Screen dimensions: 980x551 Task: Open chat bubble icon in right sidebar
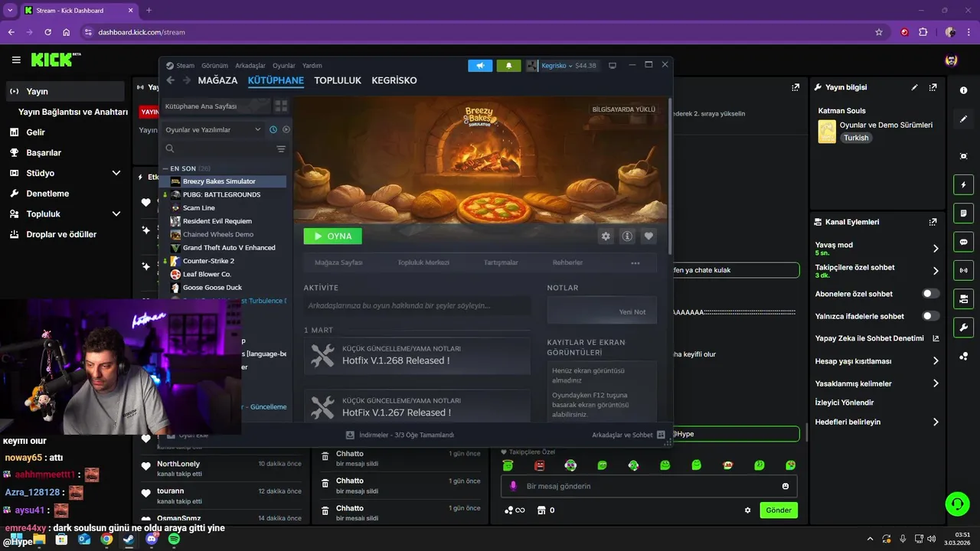point(963,241)
